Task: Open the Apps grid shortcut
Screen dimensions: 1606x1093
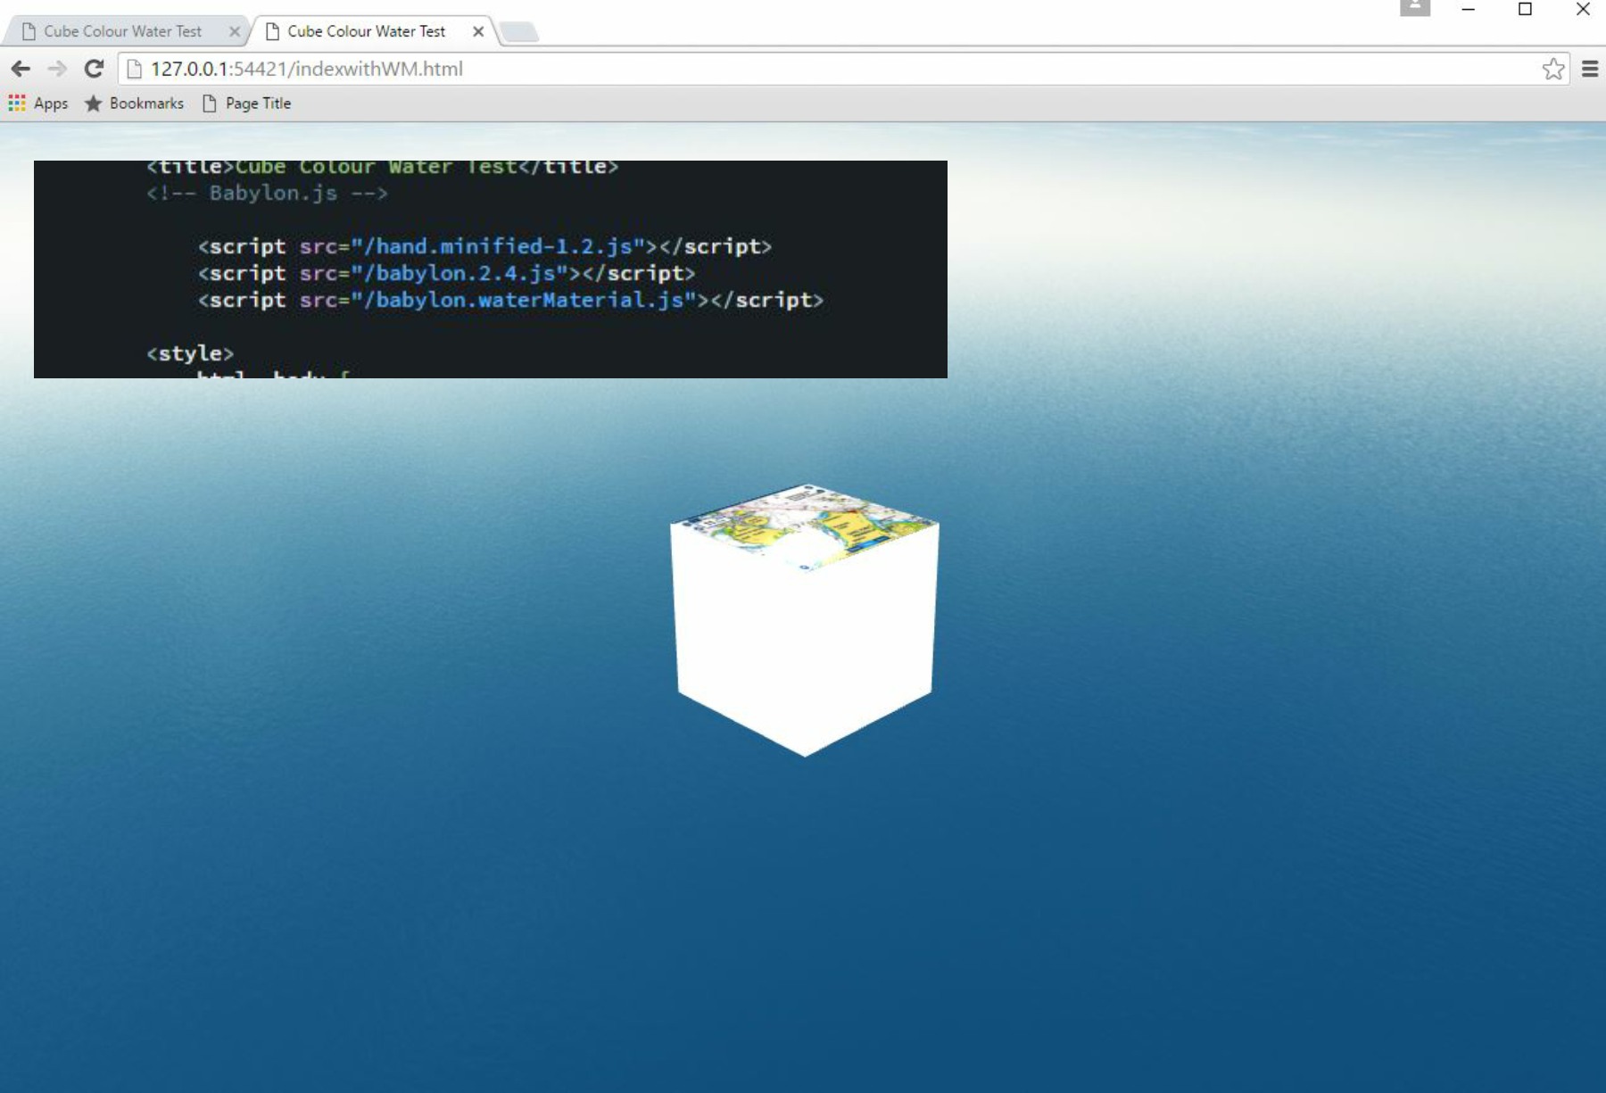Action: [38, 104]
